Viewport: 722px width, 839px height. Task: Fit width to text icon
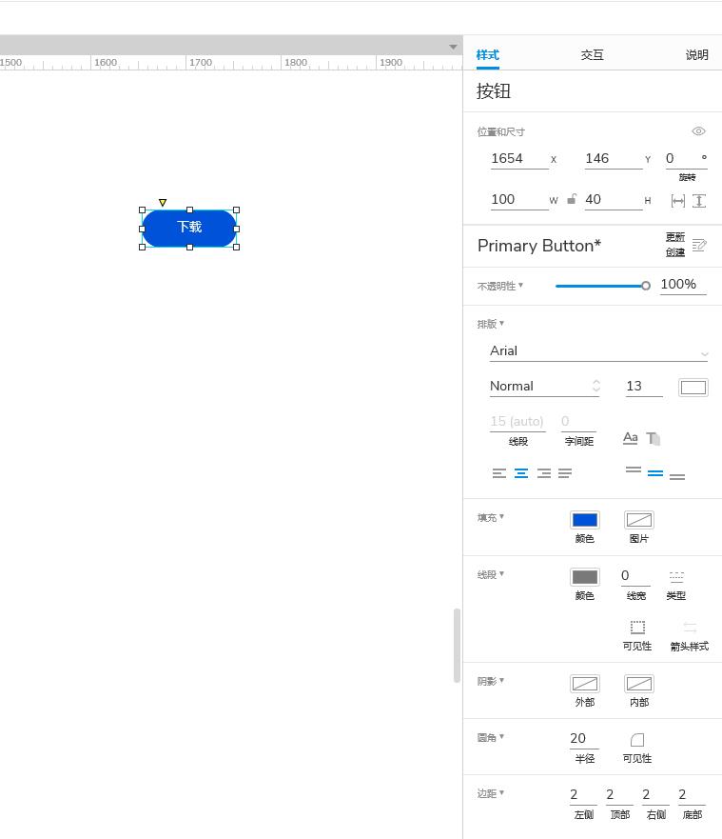677,201
